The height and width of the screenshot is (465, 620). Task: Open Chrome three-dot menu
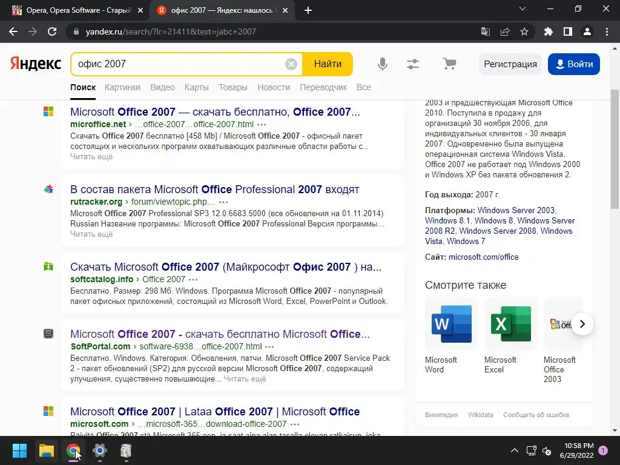click(607, 31)
